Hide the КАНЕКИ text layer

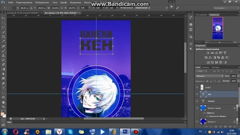click(x=197, y=101)
